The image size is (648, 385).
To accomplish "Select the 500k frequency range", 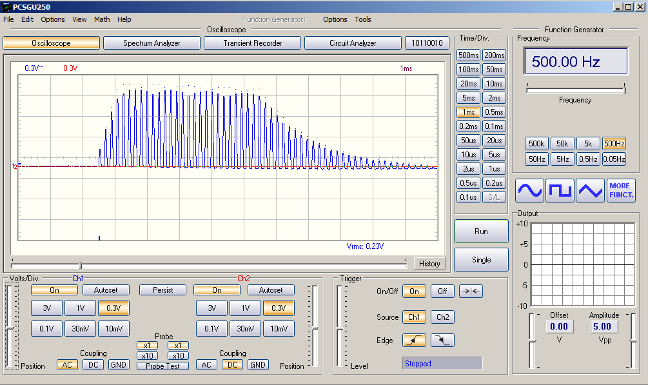I will 536,144.
